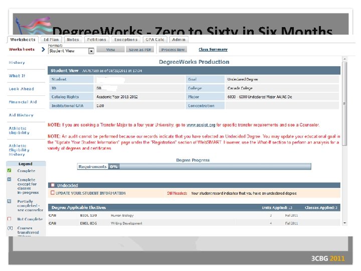361x271 pixels.
Task: Click the Update Your Student Information checkbox
Action: point(53,193)
